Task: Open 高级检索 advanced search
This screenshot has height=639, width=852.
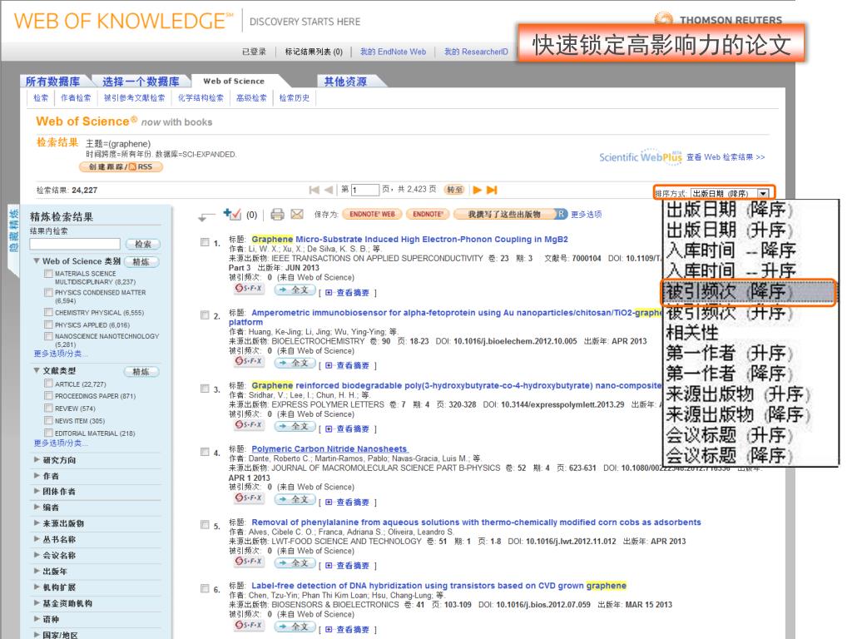Action: coord(251,98)
